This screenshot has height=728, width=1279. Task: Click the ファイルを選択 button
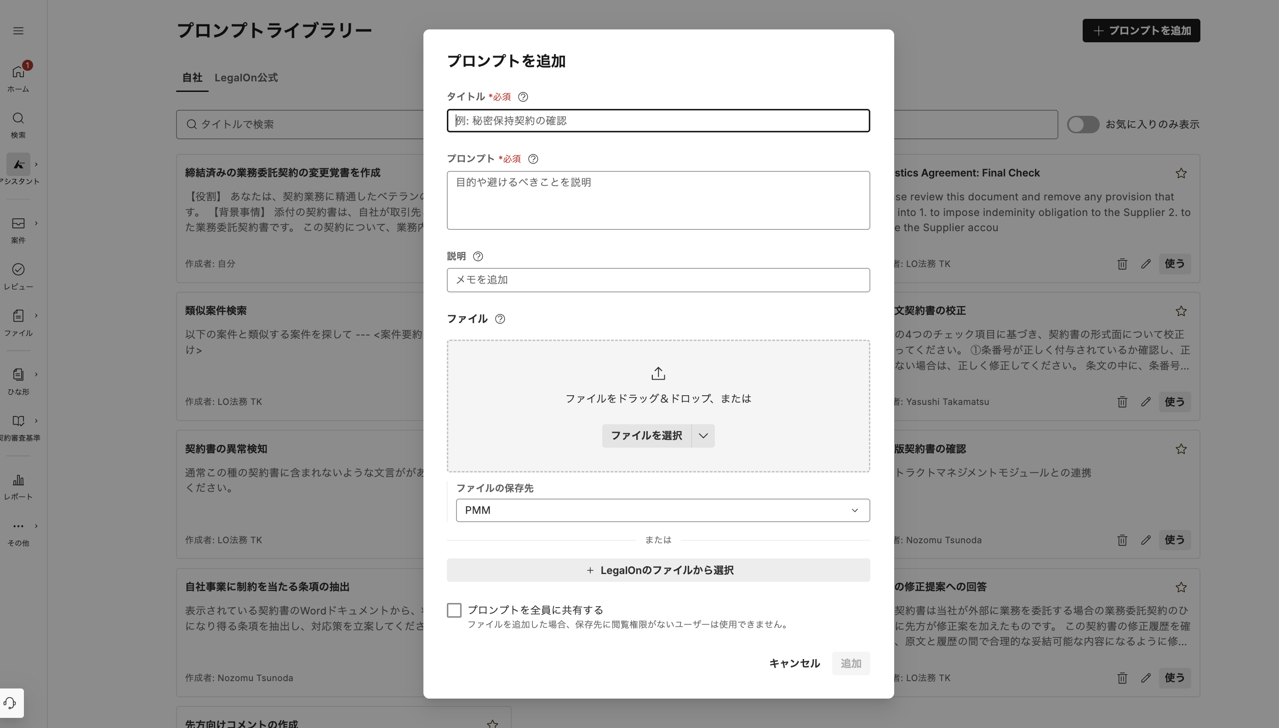pyautogui.click(x=646, y=436)
